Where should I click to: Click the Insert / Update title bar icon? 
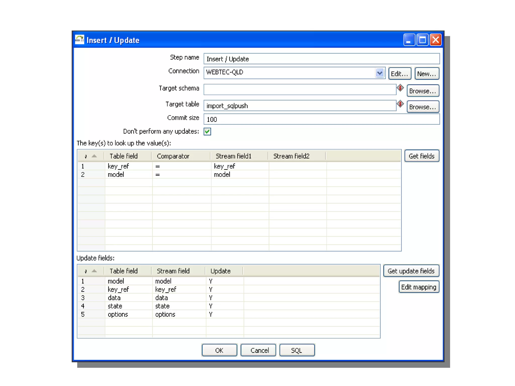[x=80, y=40]
